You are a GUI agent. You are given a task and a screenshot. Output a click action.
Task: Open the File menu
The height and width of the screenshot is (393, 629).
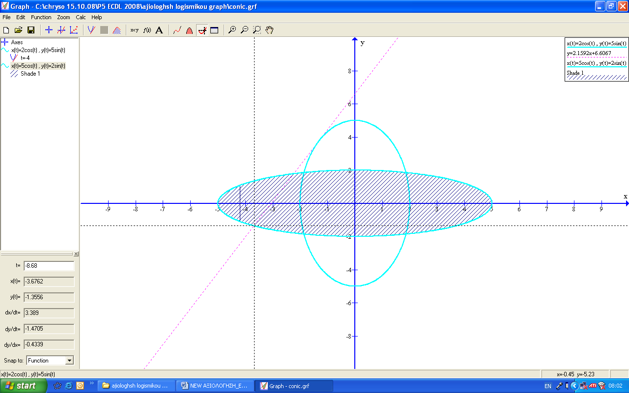pos(6,17)
